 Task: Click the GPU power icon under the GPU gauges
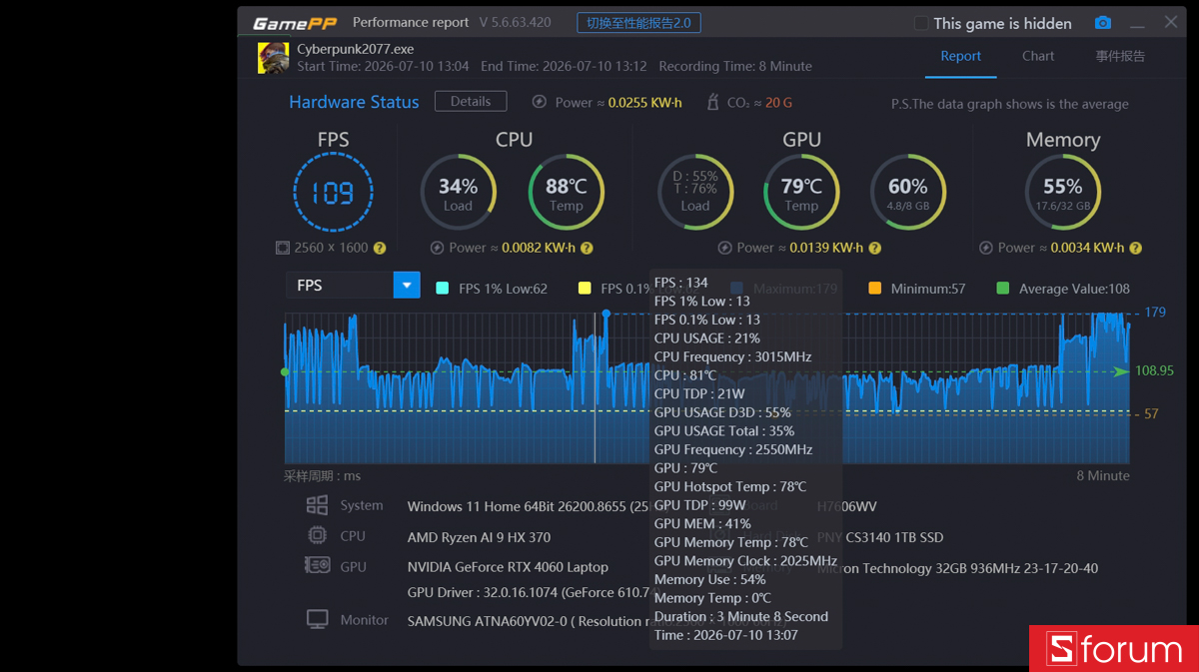tap(724, 248)
